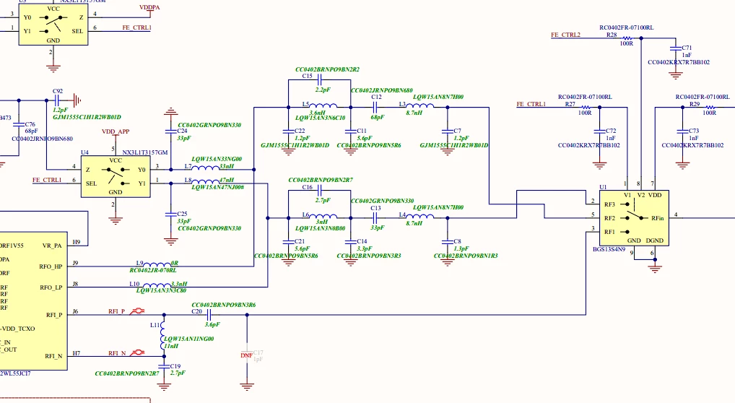Viewport: 735px width, 403px height.
Task: Click the L9 0R inductor symbol
Action: pos(157,264)
